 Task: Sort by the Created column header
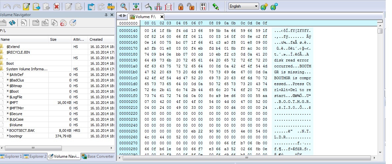[x=101, y=39]
